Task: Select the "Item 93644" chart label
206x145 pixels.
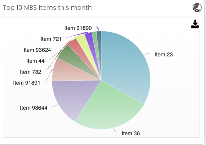Action: (x=34, y=108)
